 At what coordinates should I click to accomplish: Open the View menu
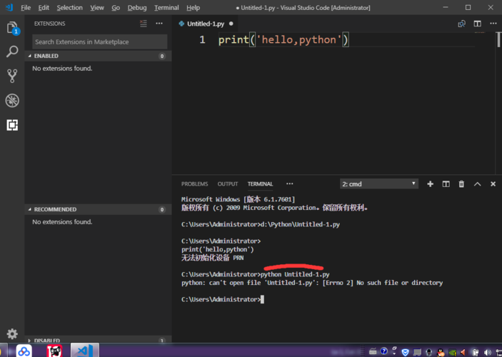point(97,8)
